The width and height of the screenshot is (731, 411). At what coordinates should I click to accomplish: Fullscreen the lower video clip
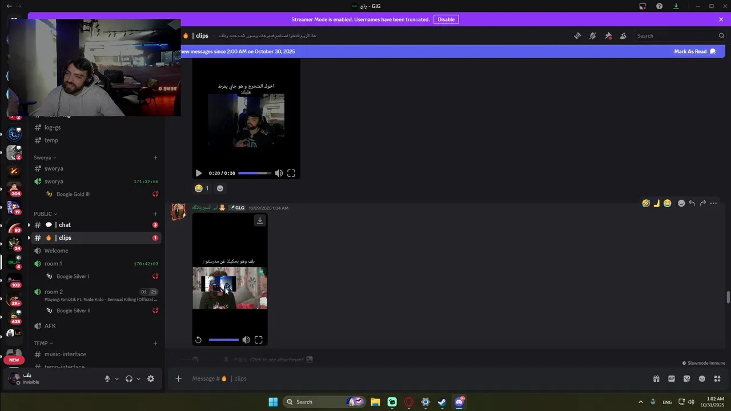(259, 340)
